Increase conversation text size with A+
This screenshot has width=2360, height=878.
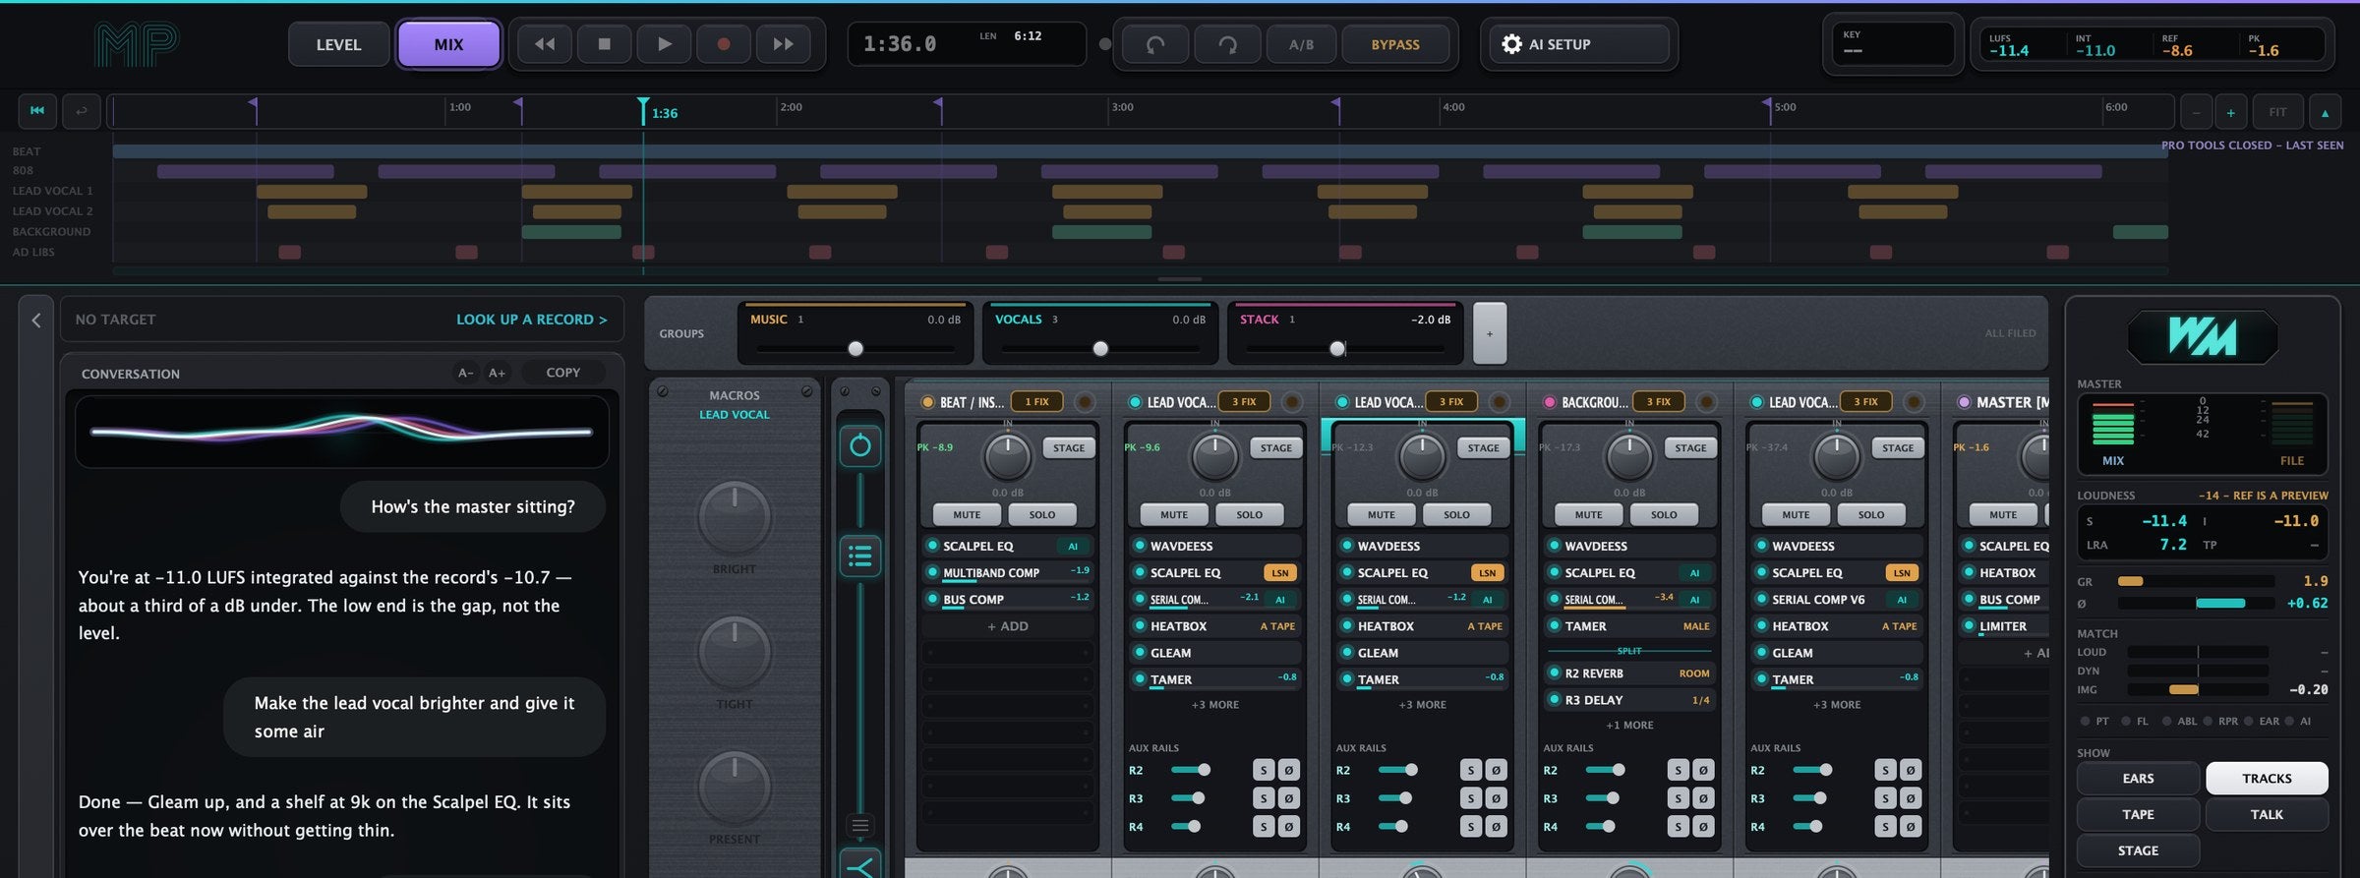[x=498, y=373]
